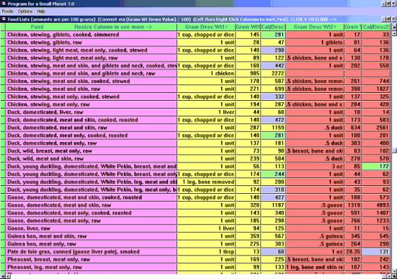
Task: Select 'Chicken, stewing, light meat, meat only, cooked, stewed'
Action: tap(91, 50)
